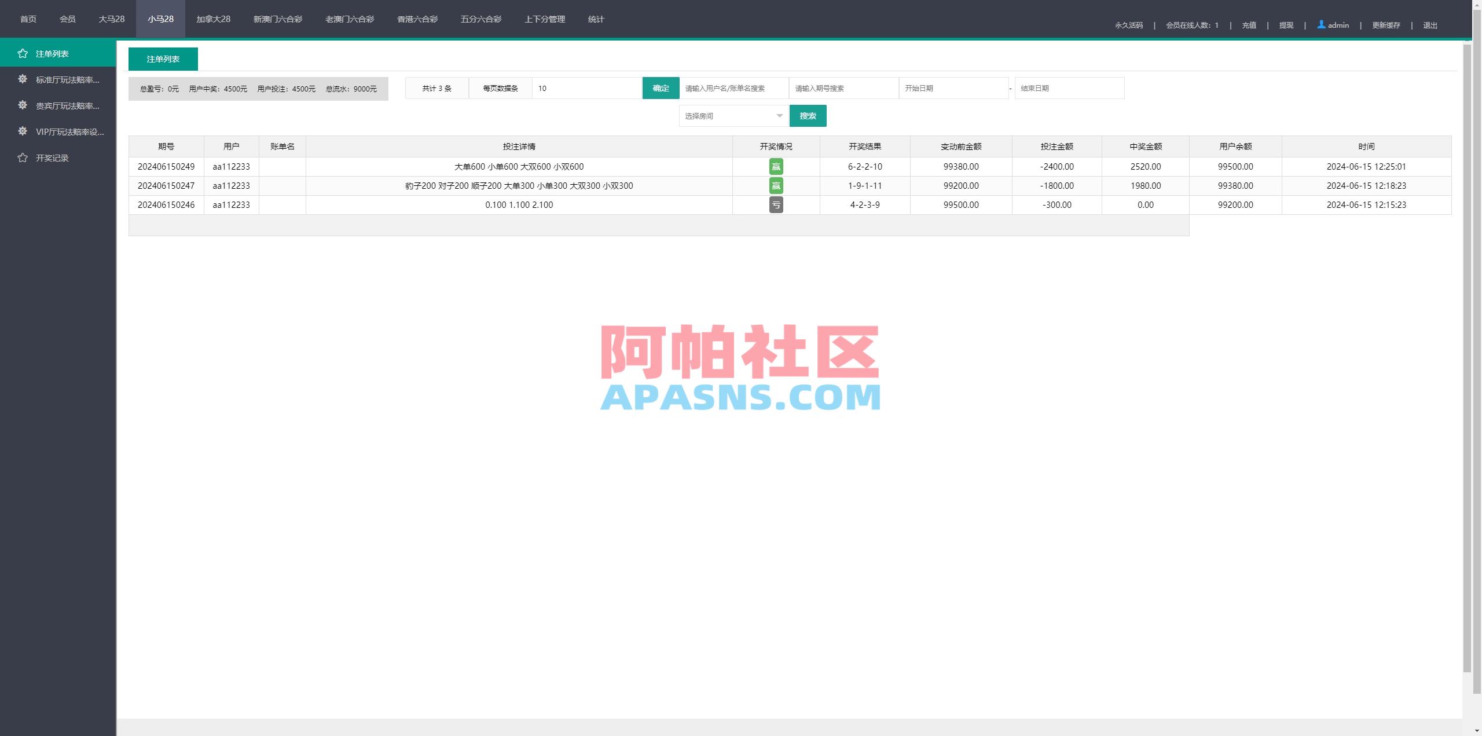Click the gear icon for VIP厅玩法赔率设置
Image resolution: width=1482 pixels, height=736 pixels.
point(21,131)
